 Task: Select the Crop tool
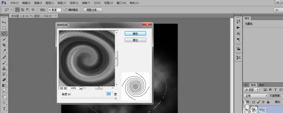coord(4,45)
